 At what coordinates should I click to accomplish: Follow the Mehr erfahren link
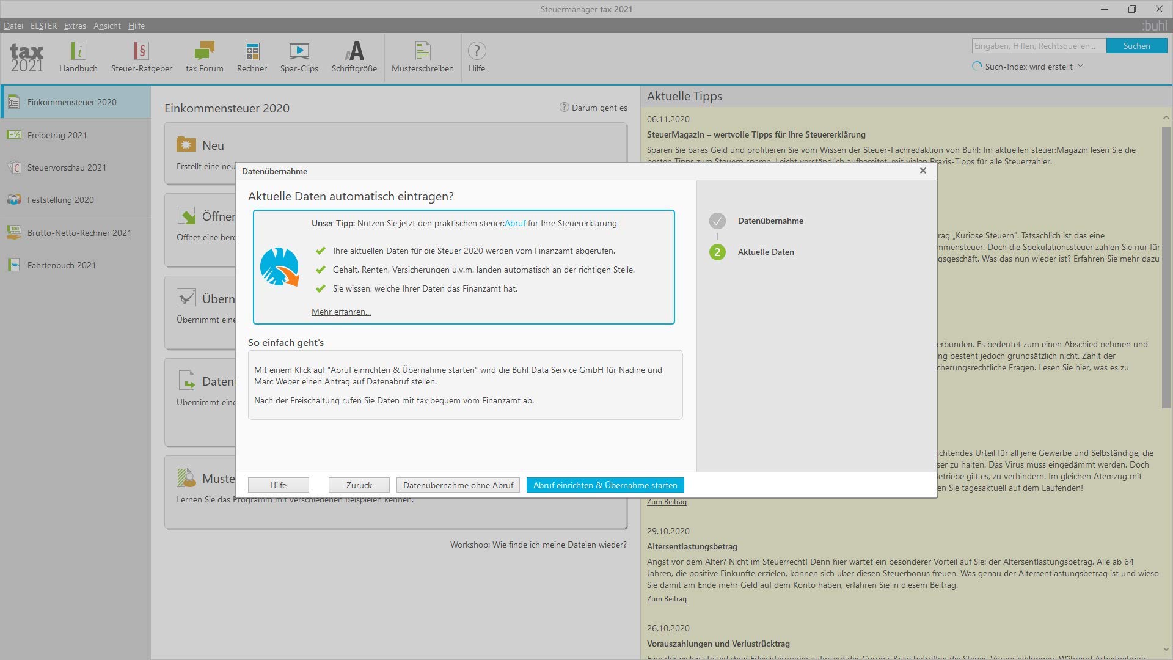pyautogui.click(x=341, y=312)
